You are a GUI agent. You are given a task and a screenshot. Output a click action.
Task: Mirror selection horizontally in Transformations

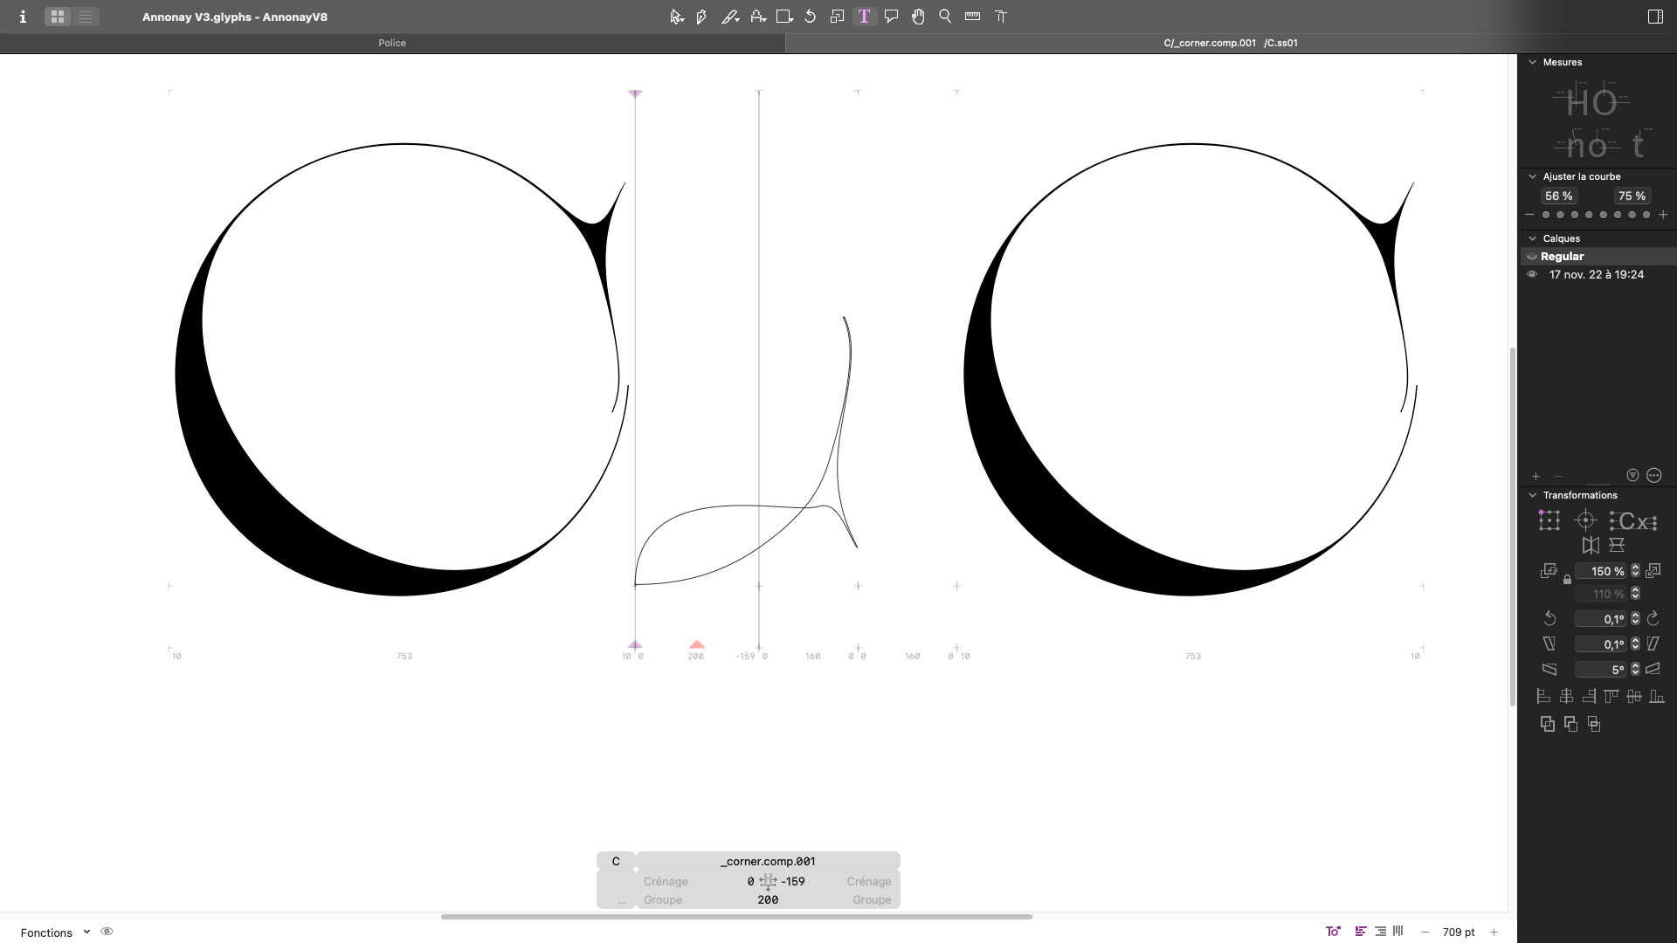(1591, 546)
